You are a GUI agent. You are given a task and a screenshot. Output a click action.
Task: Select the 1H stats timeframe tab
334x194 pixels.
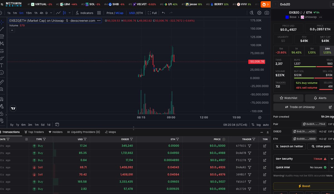[x=296, y=50]
